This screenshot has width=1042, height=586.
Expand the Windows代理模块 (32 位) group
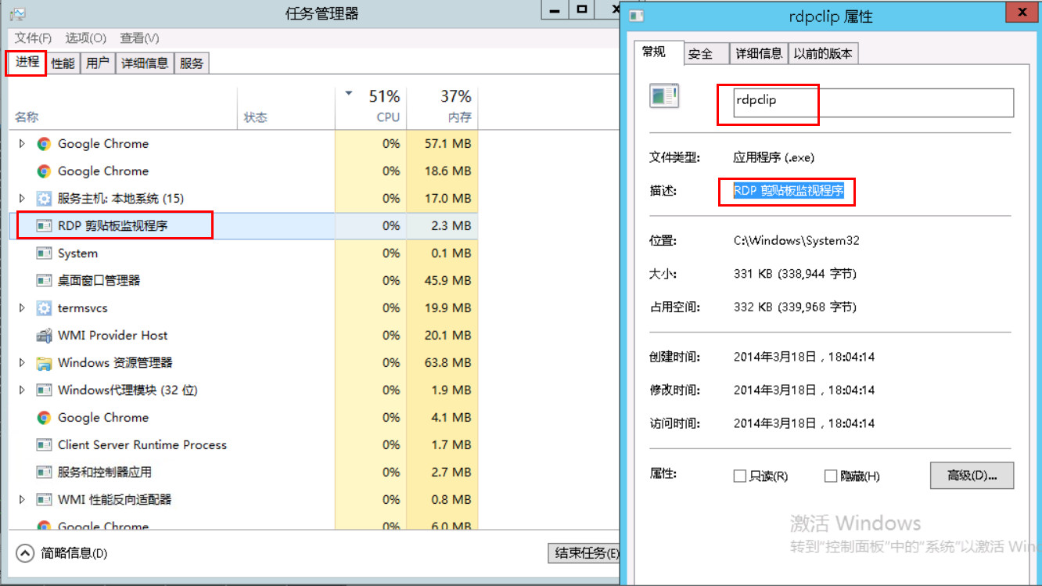click(x=22, y=390)
